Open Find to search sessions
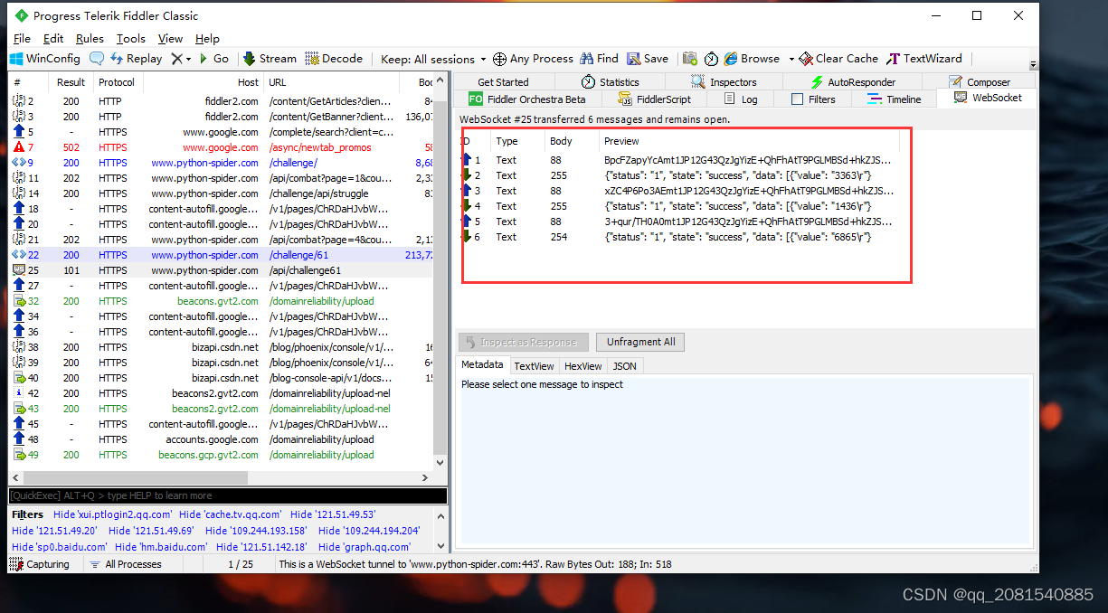This screenshot has height=613, width=1108. click(x=598, y=59)
